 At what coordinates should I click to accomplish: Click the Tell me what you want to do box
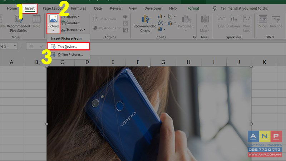(244, 8)
